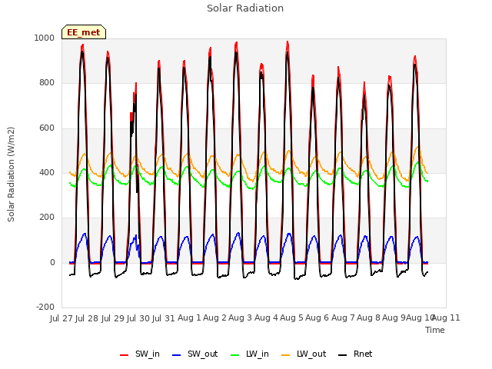The height and width of the screenshot is (369, 492).
Task: Click the orange LW_out legend swatch
Action: (x=286, y=355)
